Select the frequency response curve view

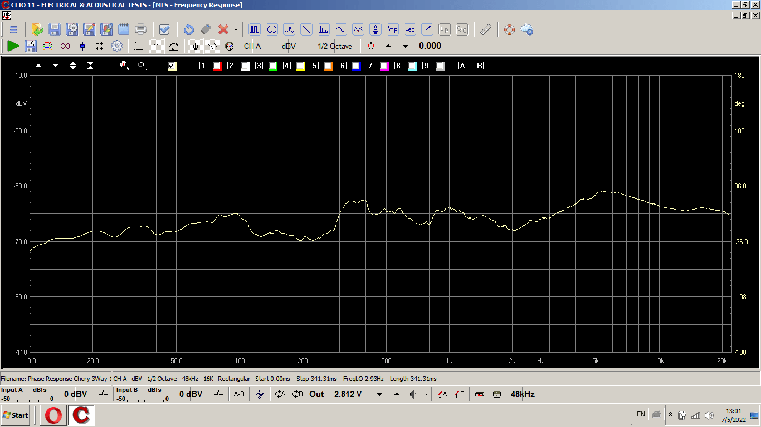tap(156, 46)
